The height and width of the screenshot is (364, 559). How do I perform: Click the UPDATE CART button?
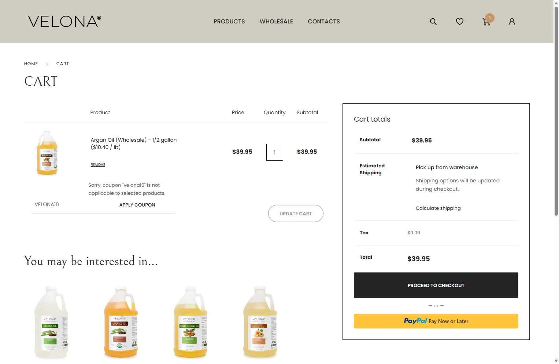point(296,213)
